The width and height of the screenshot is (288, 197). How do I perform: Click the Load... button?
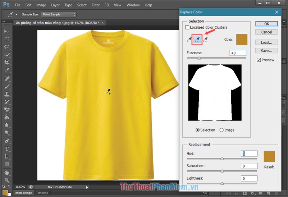coord(266,42)
